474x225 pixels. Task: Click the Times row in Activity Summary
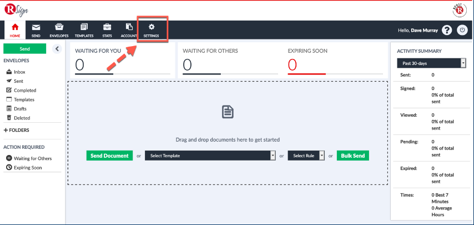coord(431,205)
